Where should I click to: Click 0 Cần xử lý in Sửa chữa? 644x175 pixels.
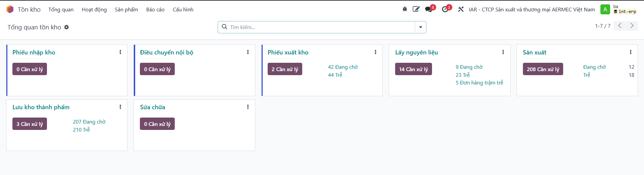click(x=157, y=124)
